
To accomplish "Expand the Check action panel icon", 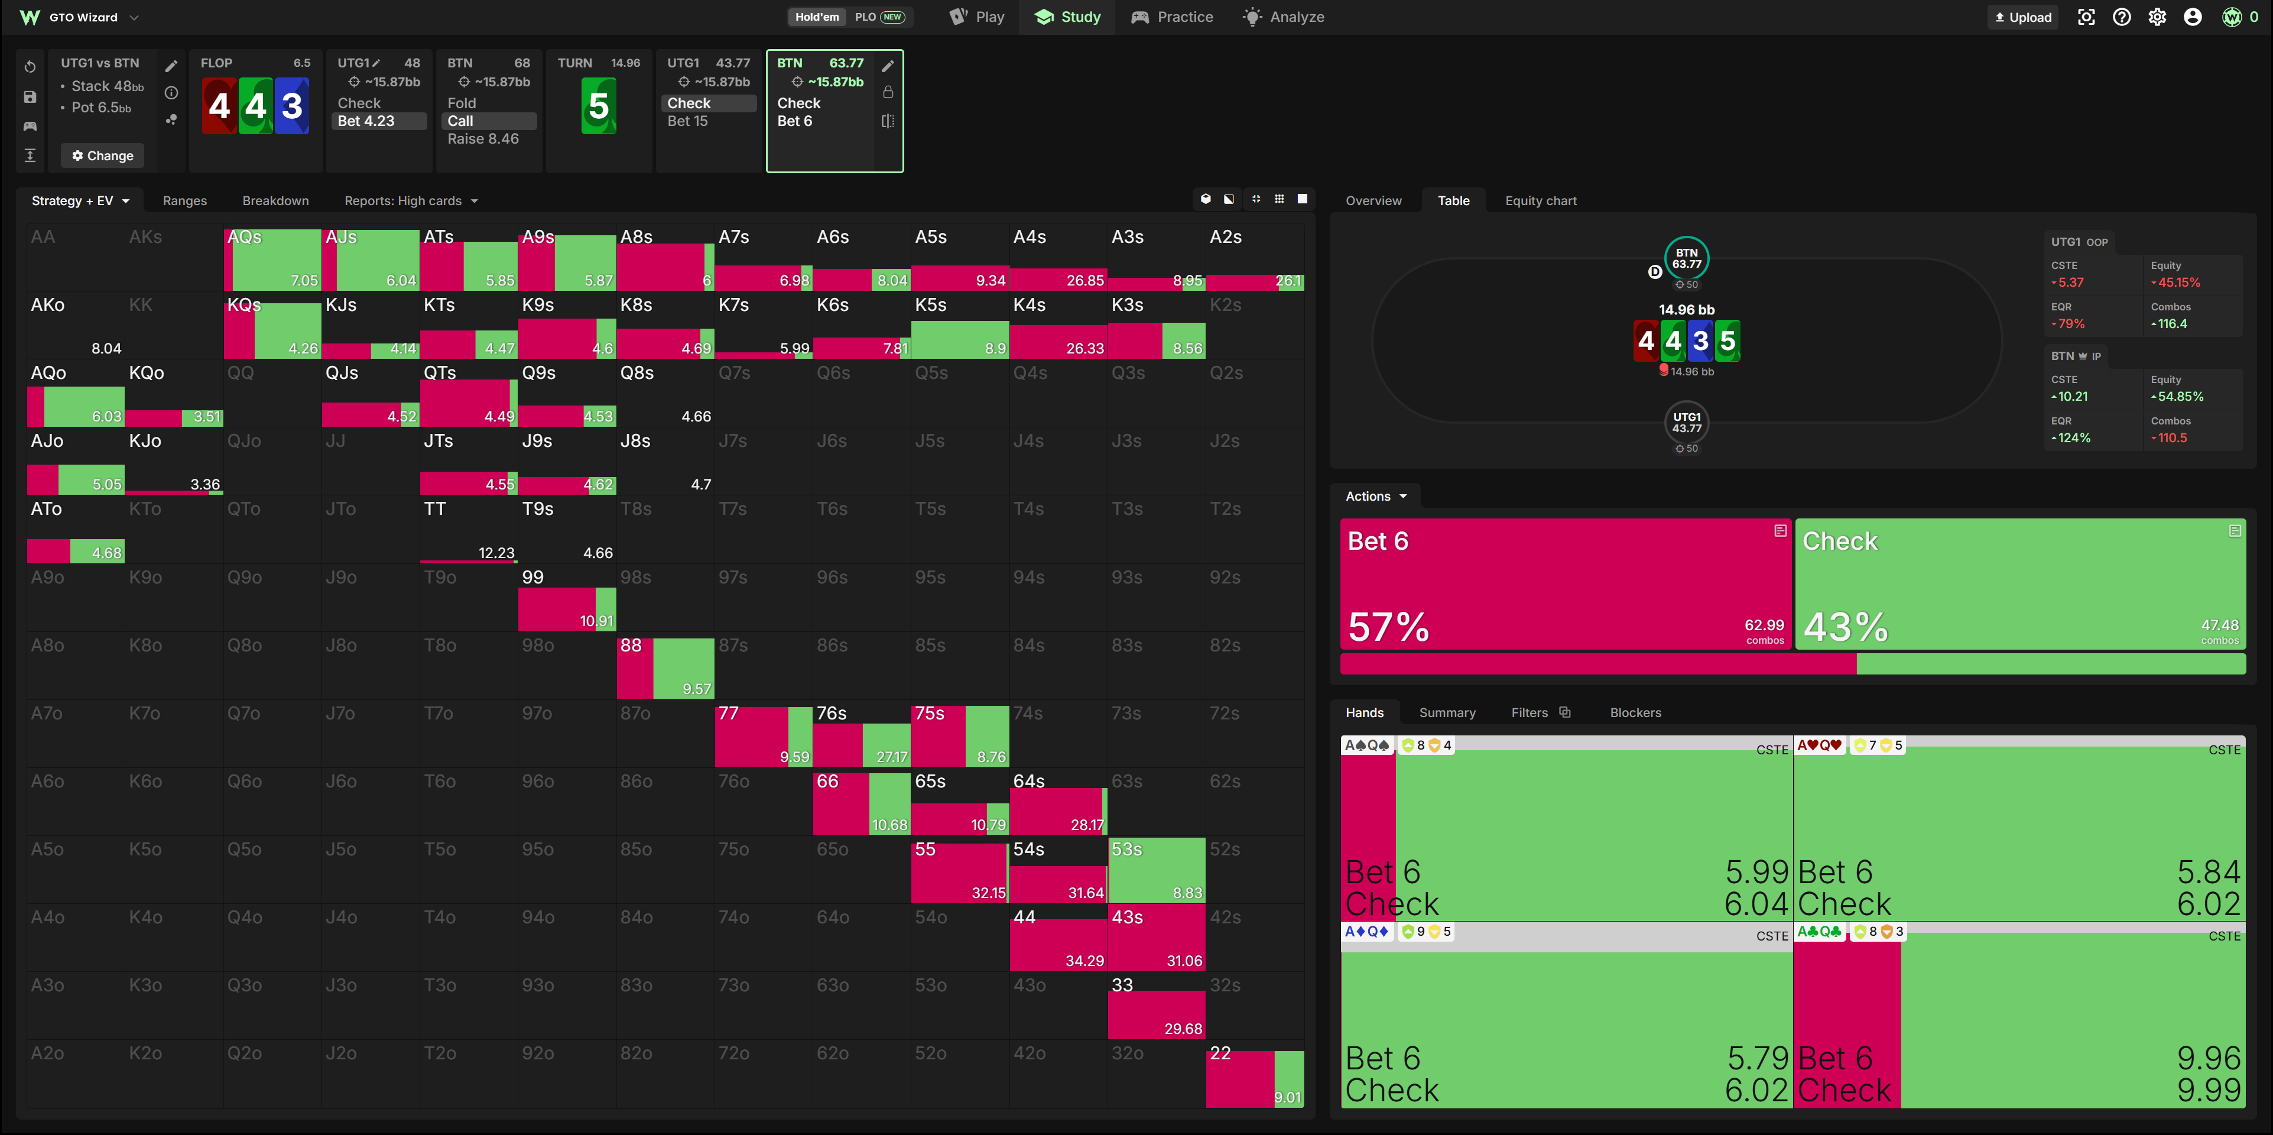I will (x=2234, y=530).
